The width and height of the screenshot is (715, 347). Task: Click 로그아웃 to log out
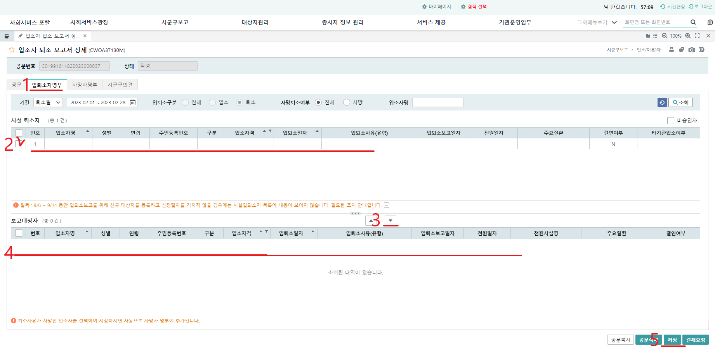click(x=700, y=7)
